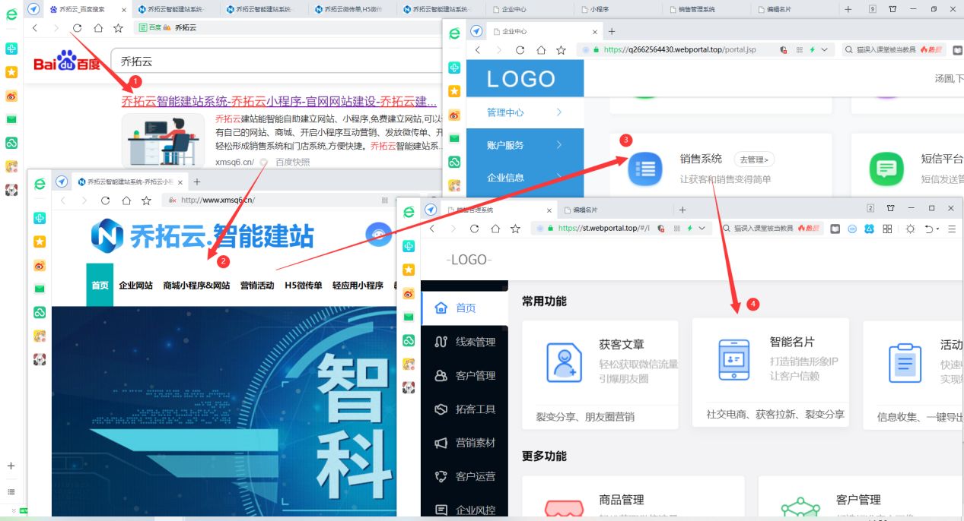Screen dimensions: 964x521
Task: Open the 乔拓云智能建站系统 search result link
Action: click(279, 102)
